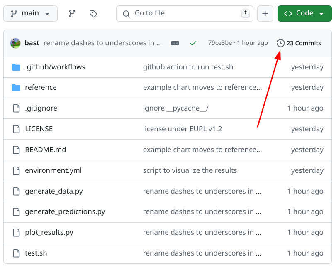Open the branches icon next to main
The height and width of the screenshot is (268, 336).
click(x=72, y=14)
